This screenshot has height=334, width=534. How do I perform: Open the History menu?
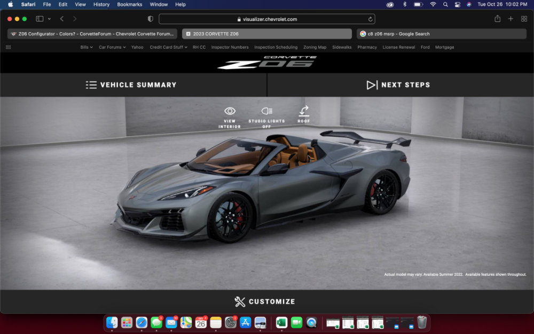coord(101,4)
